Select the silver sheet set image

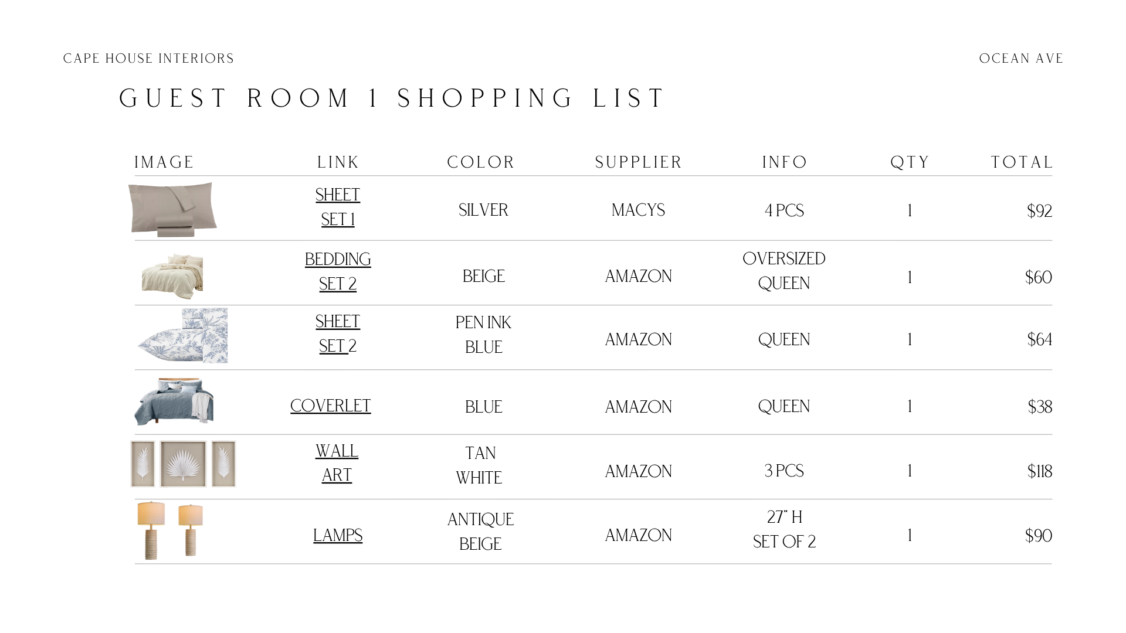click(172, 209)
